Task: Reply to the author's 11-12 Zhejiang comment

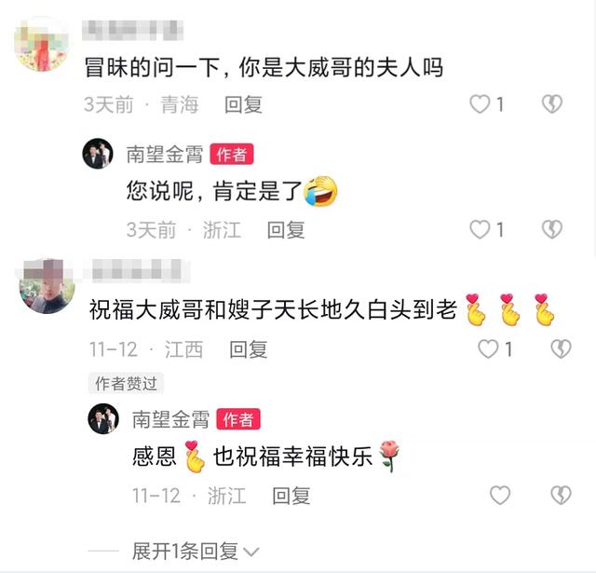Action: 291,496
